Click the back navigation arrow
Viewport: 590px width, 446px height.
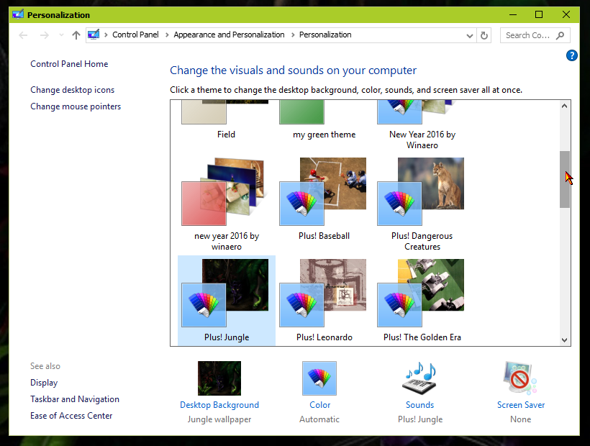tap(22, 35)
